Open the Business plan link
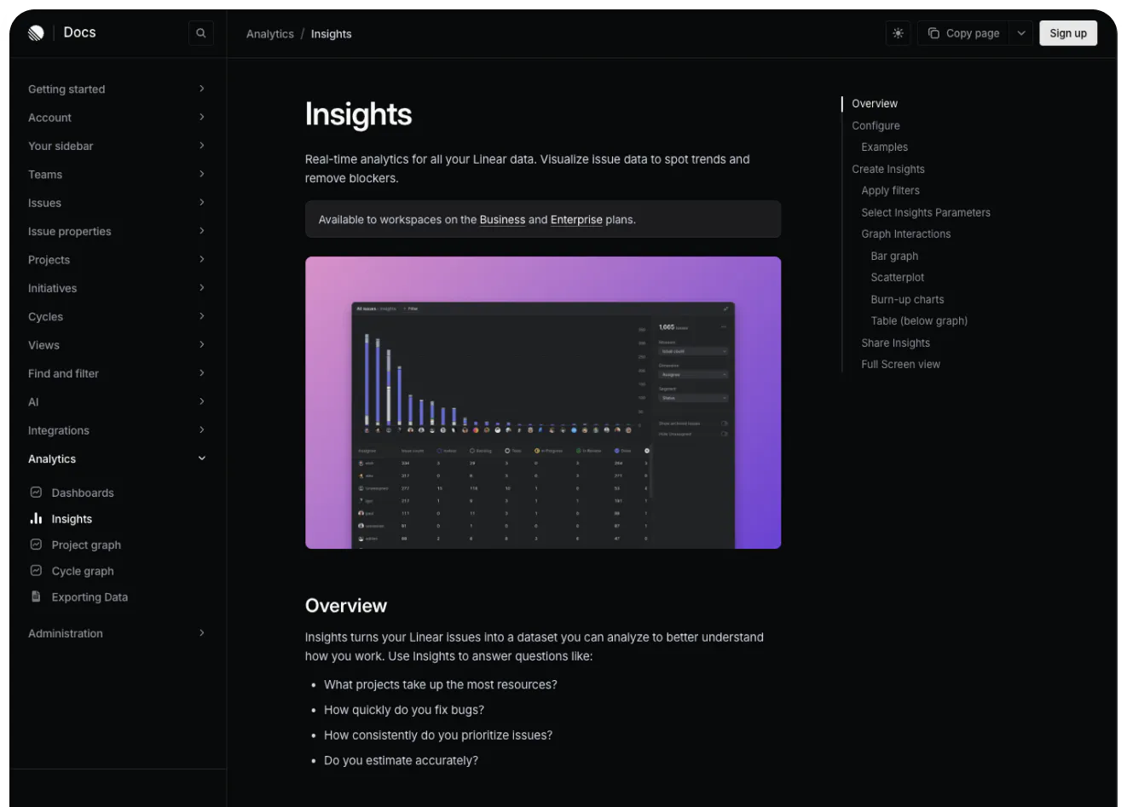Image resolution: width=1127 pixels, height=807 pixels. point(502,220)
